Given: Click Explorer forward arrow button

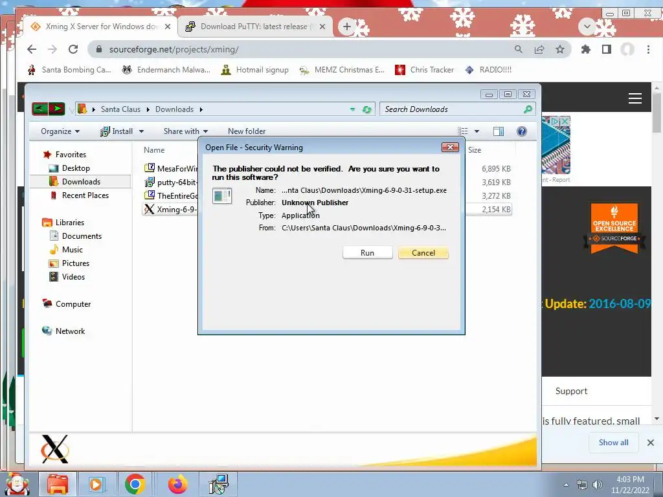Looking at the screenshot, I should point(57,109).
